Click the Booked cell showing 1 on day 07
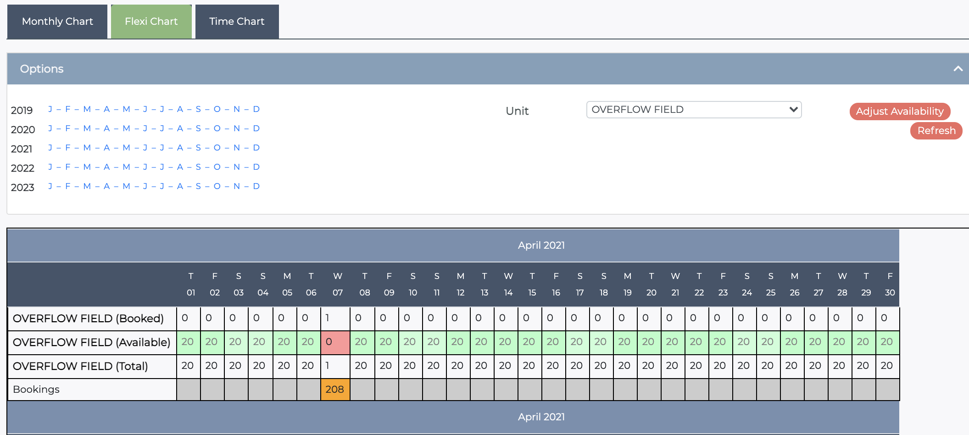 [x=334, y=318]
